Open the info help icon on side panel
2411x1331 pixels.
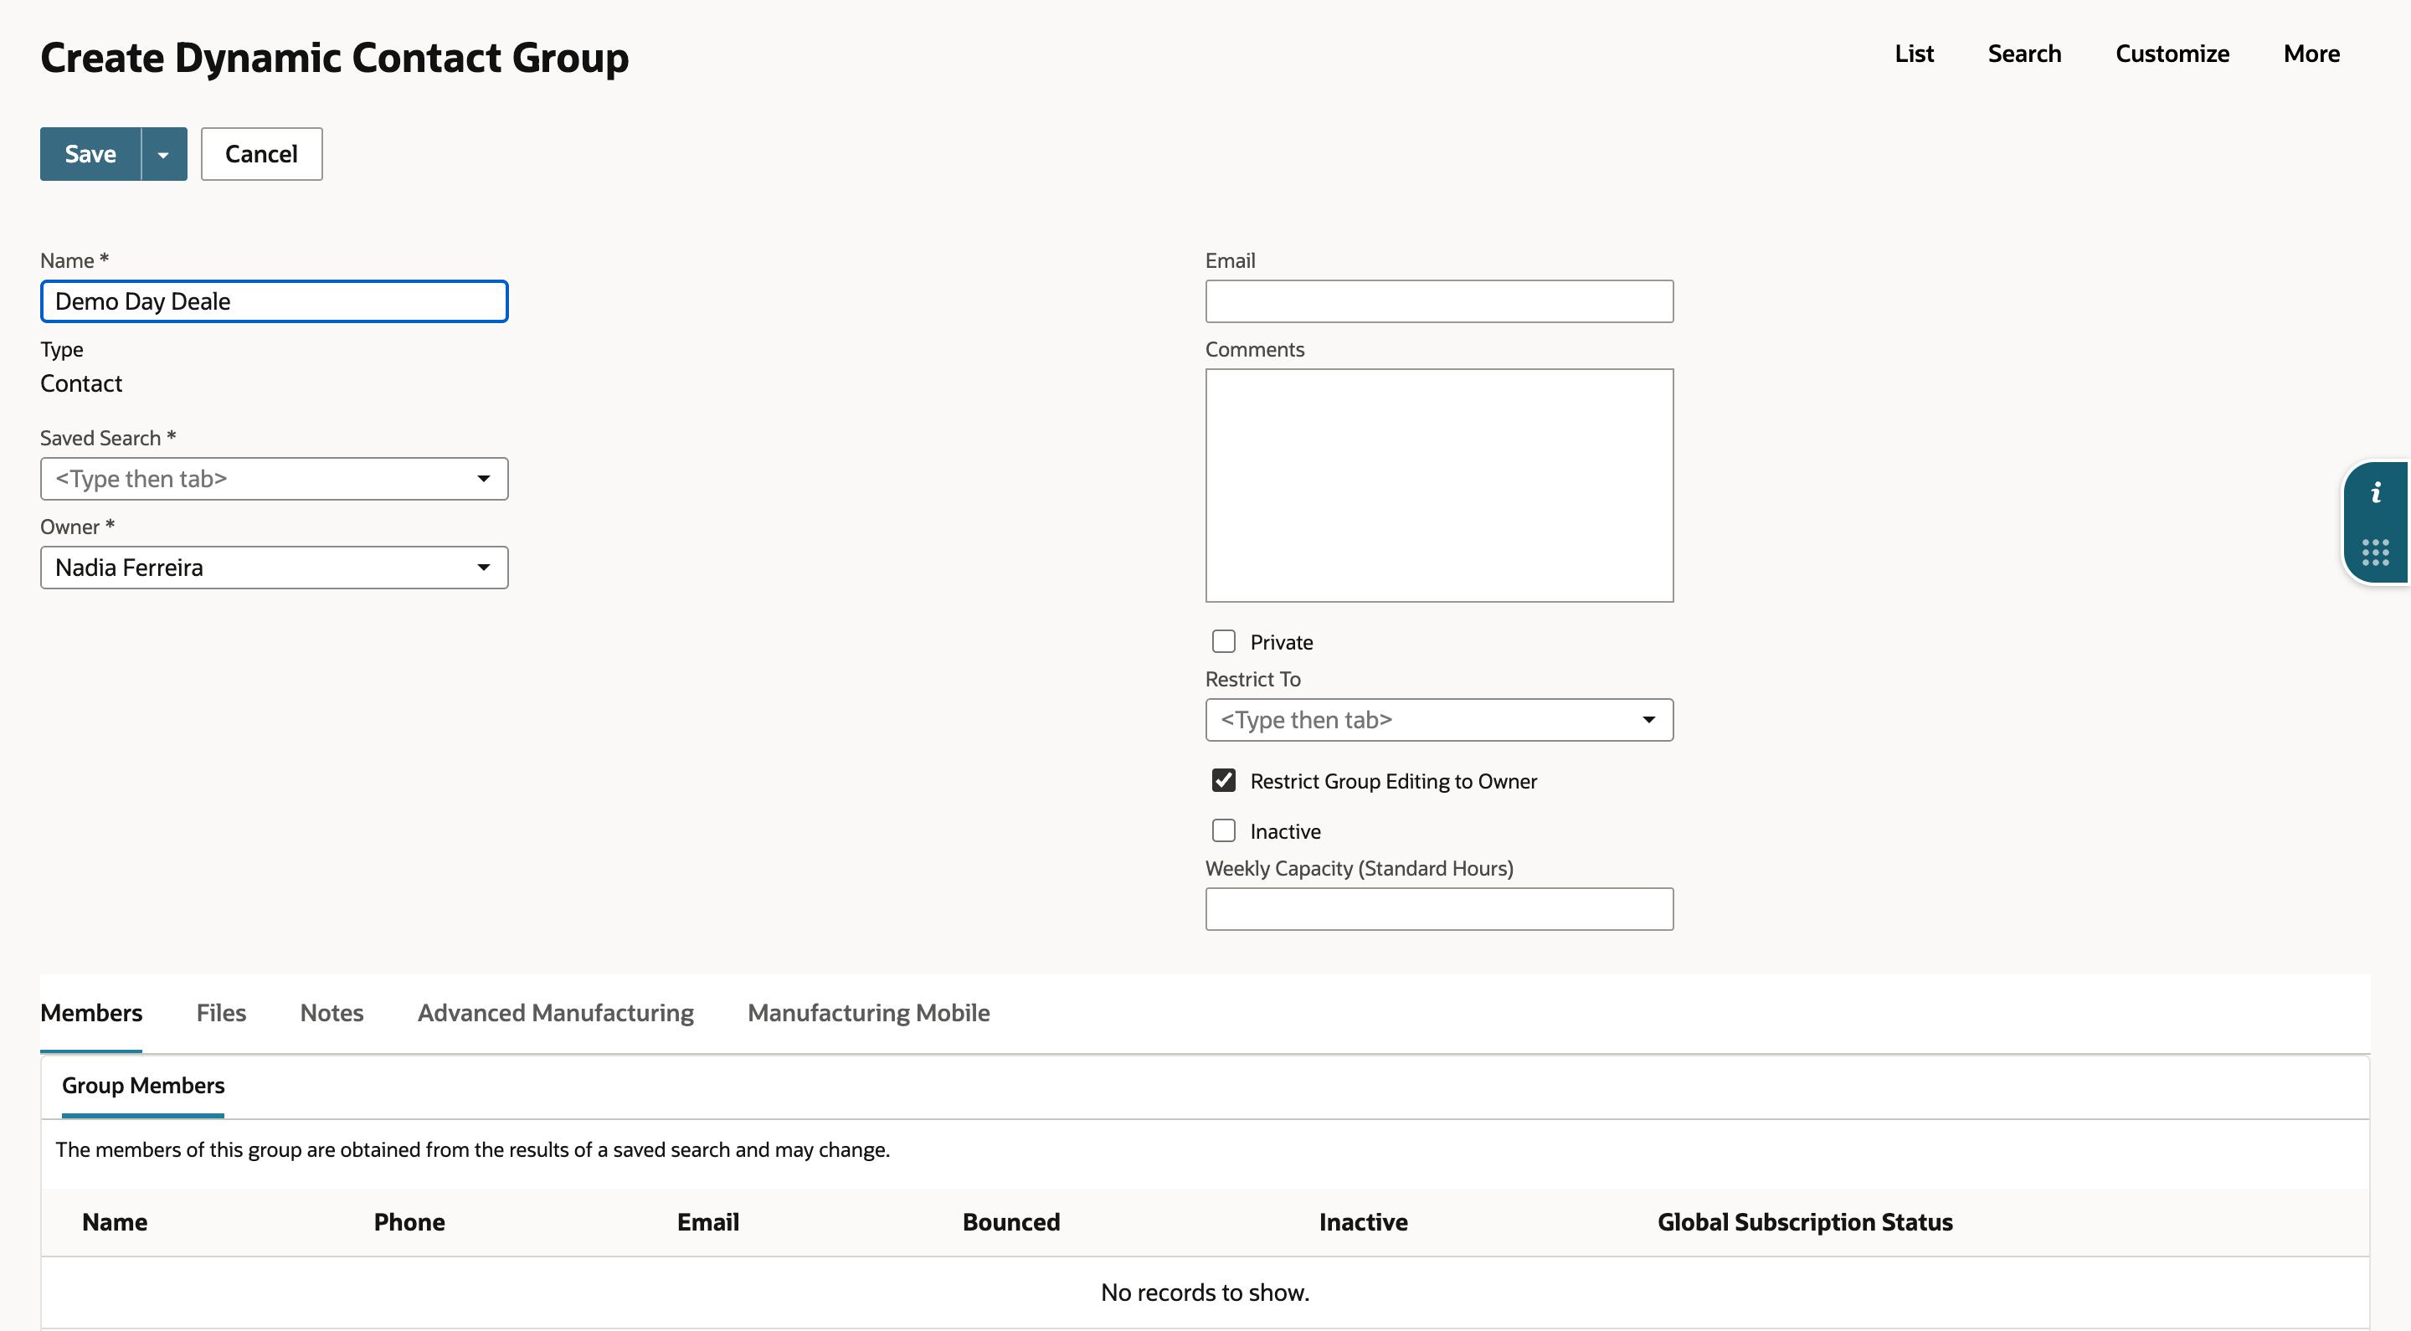(x=2376, y=492)
